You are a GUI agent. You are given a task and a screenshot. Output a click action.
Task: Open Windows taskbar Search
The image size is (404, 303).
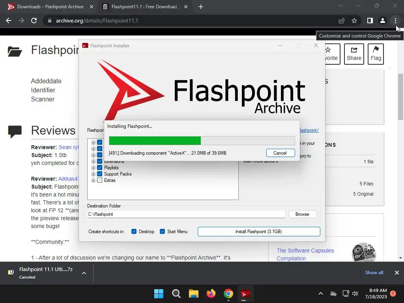coord(176,294)
